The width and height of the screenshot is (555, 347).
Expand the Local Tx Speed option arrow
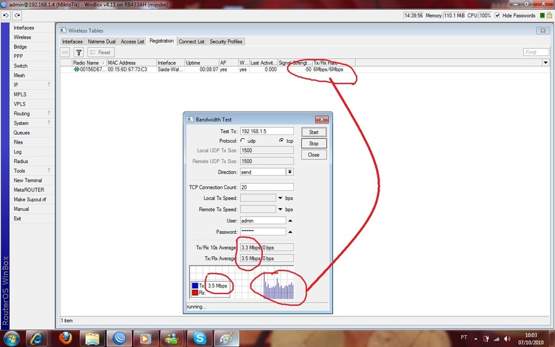280,198
